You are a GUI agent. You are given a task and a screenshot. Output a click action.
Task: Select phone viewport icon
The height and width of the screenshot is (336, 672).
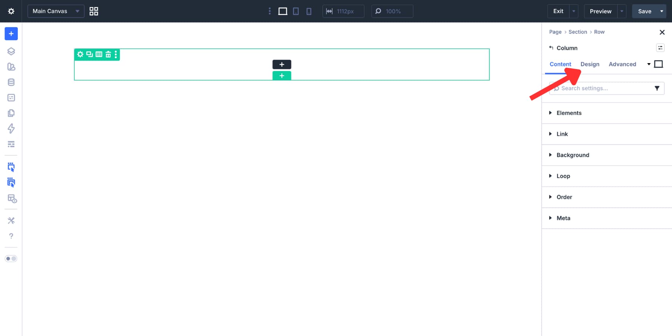point(309,11)
